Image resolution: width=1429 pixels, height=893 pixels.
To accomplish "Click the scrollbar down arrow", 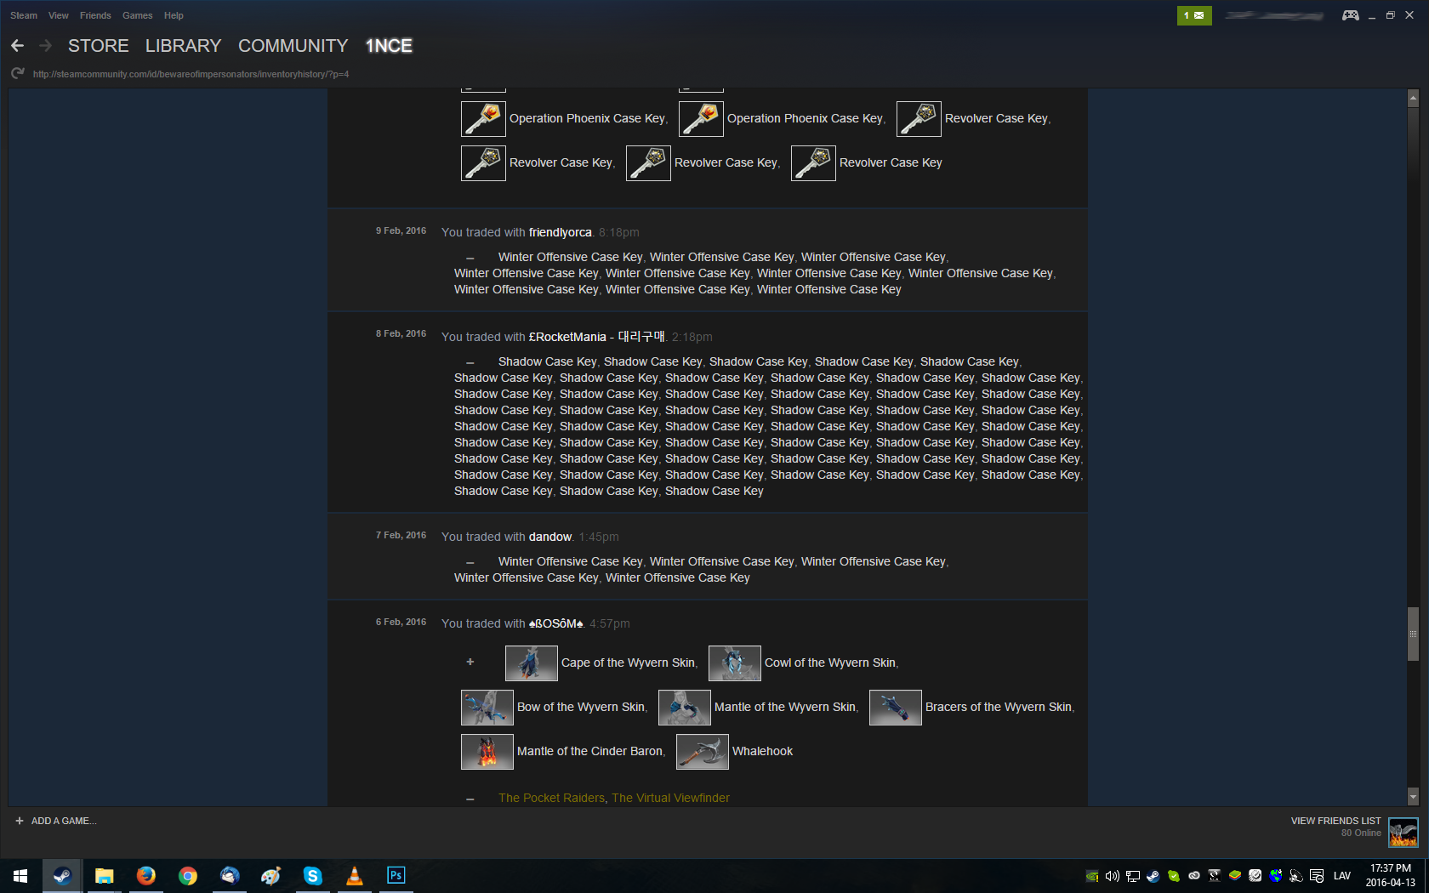I will [1413, 797].
